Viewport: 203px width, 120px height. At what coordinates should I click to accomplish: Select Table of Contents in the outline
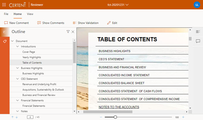pyautogui.click(x=32, y=63)
